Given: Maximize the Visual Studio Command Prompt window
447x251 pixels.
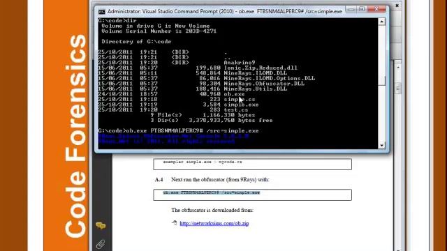Looking at the screenshot, I should (x=362, y=9).
